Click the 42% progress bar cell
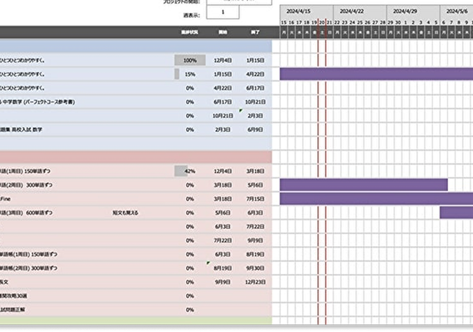The width and height of the screenshot is (473, 332). tap(189, 171)
